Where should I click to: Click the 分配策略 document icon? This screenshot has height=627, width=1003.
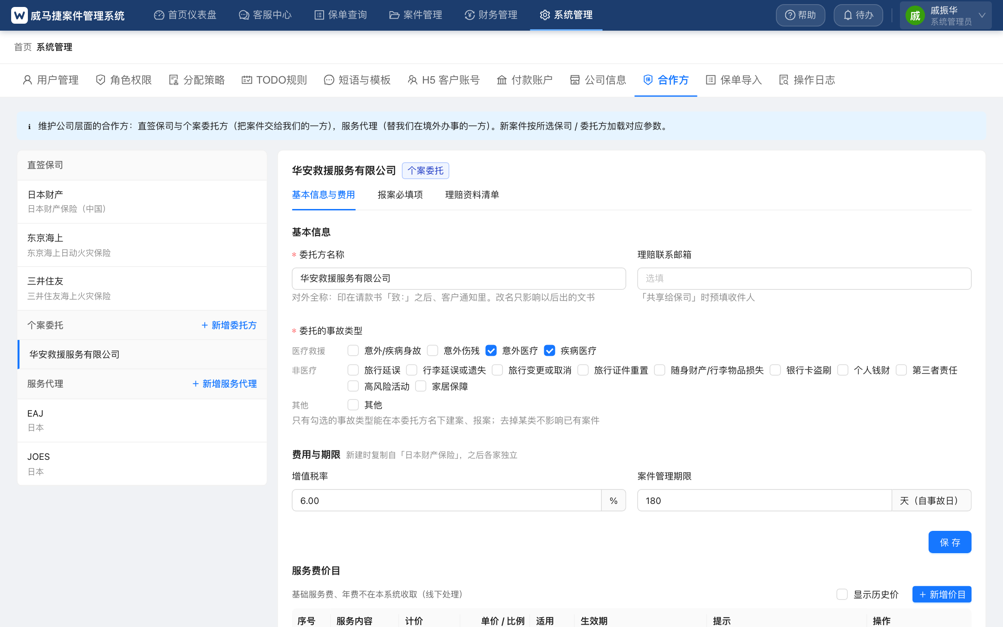point(174,80)
